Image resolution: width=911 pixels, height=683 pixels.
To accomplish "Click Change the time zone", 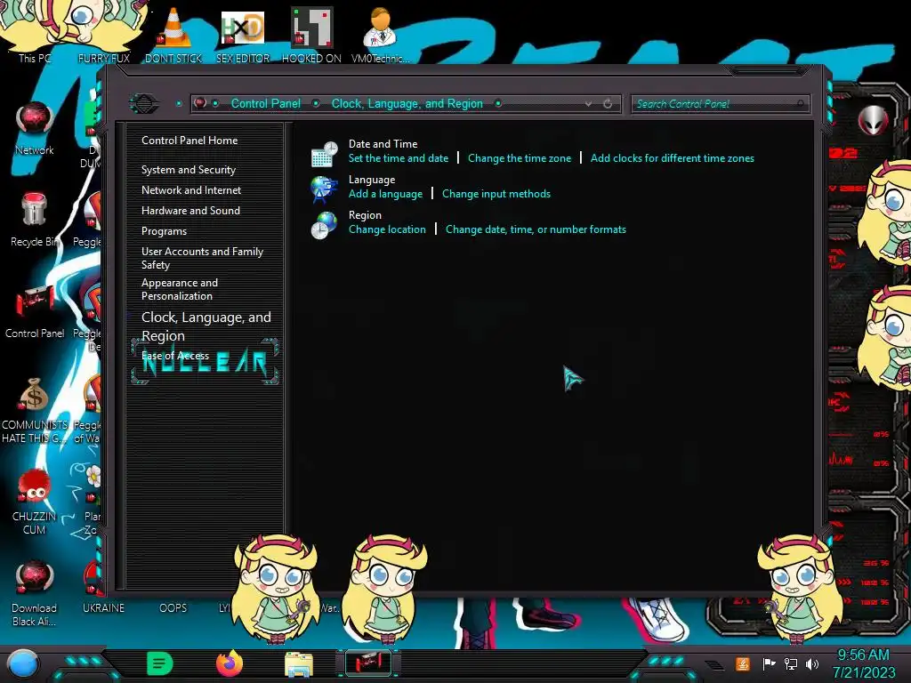I will click(x=520, y=158).
